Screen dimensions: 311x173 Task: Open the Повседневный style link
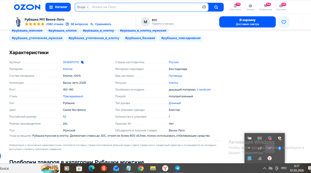(x=73, y=96)
